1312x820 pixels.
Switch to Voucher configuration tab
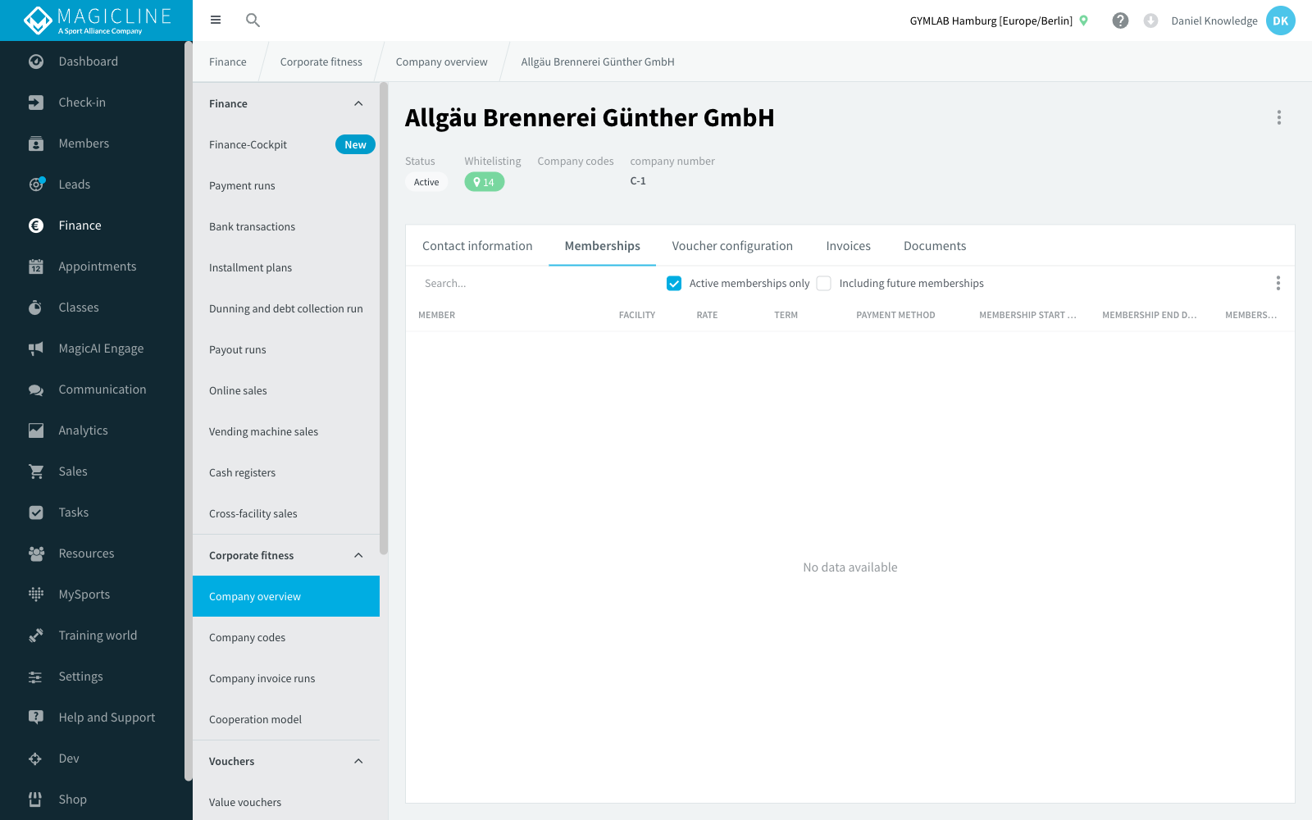click(x=732, y=246)
